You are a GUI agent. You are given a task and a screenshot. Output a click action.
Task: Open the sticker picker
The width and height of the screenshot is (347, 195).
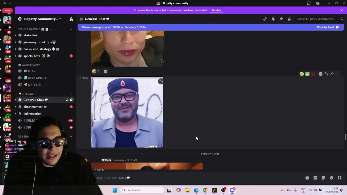tap(323, 178)
